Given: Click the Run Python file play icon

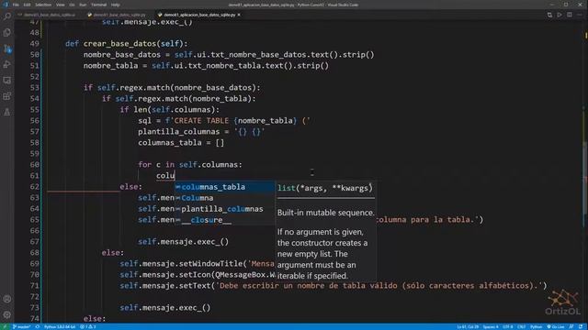Looking at the screenshot, I should 560,15.
